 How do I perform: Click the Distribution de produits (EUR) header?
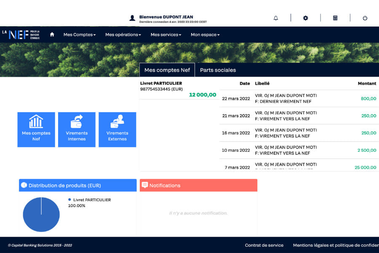tap(77, 185)
